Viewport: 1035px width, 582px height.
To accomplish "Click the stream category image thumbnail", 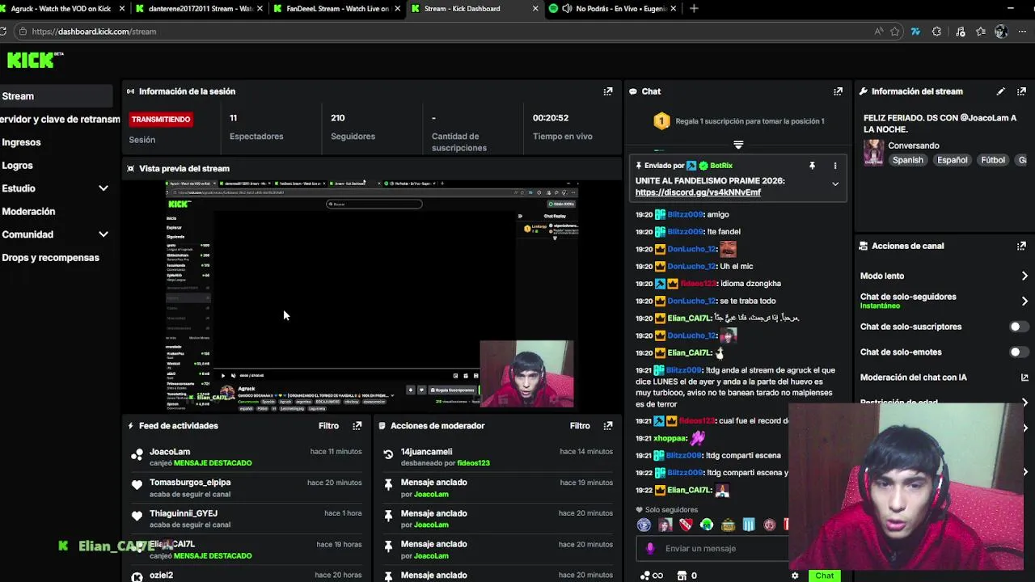I will [x=873, y=152].
